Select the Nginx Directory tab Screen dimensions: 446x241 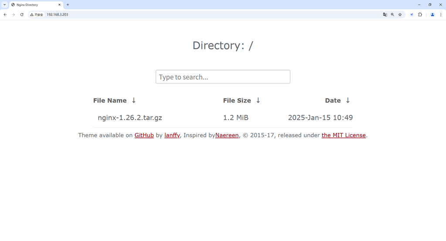point(36,5)
